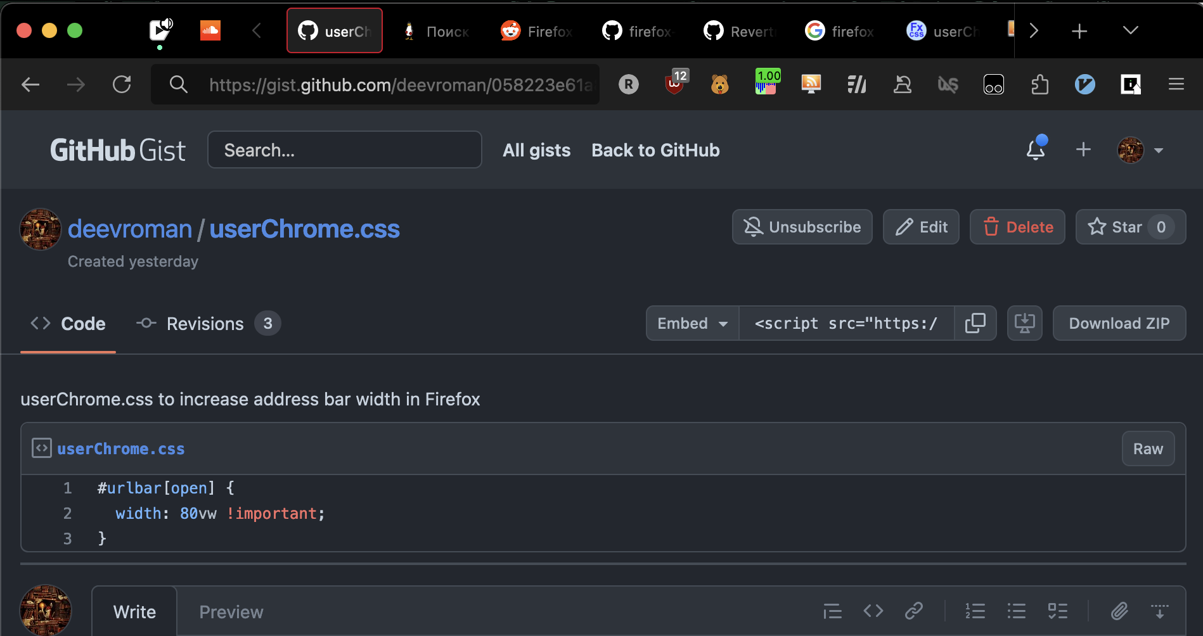Screen dimensions: 1203x636
Task: Expand the Embed dropdown
Action: pyautogui.click(x=693, y=323)
